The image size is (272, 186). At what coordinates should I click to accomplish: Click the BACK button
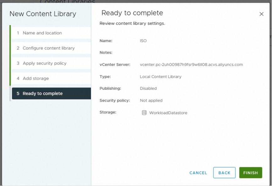[224, 173]
